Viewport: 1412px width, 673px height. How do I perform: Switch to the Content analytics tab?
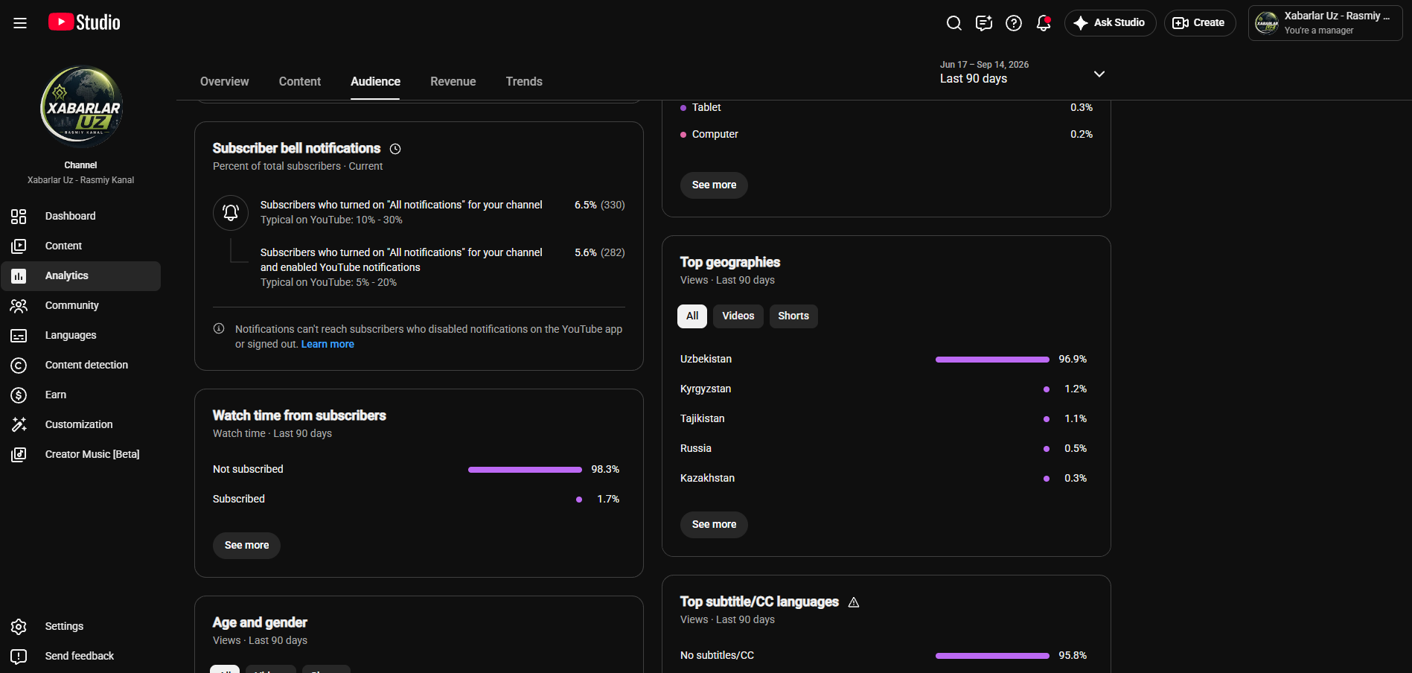point(300,82)
